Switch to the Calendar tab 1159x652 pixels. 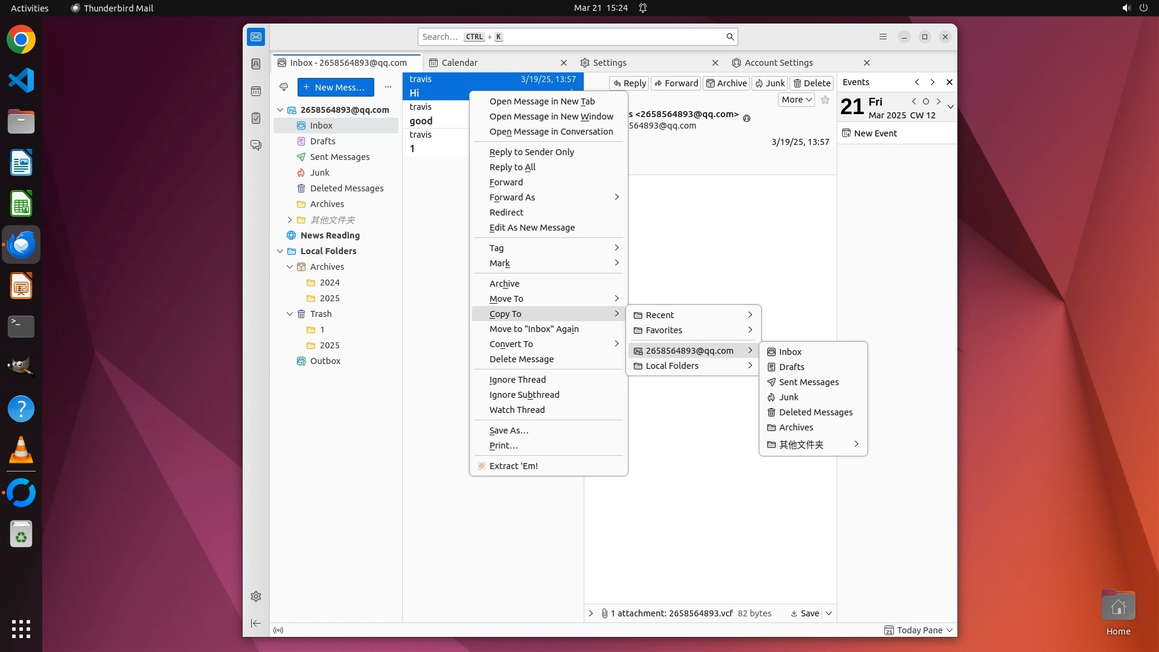[x=459, y=63]
